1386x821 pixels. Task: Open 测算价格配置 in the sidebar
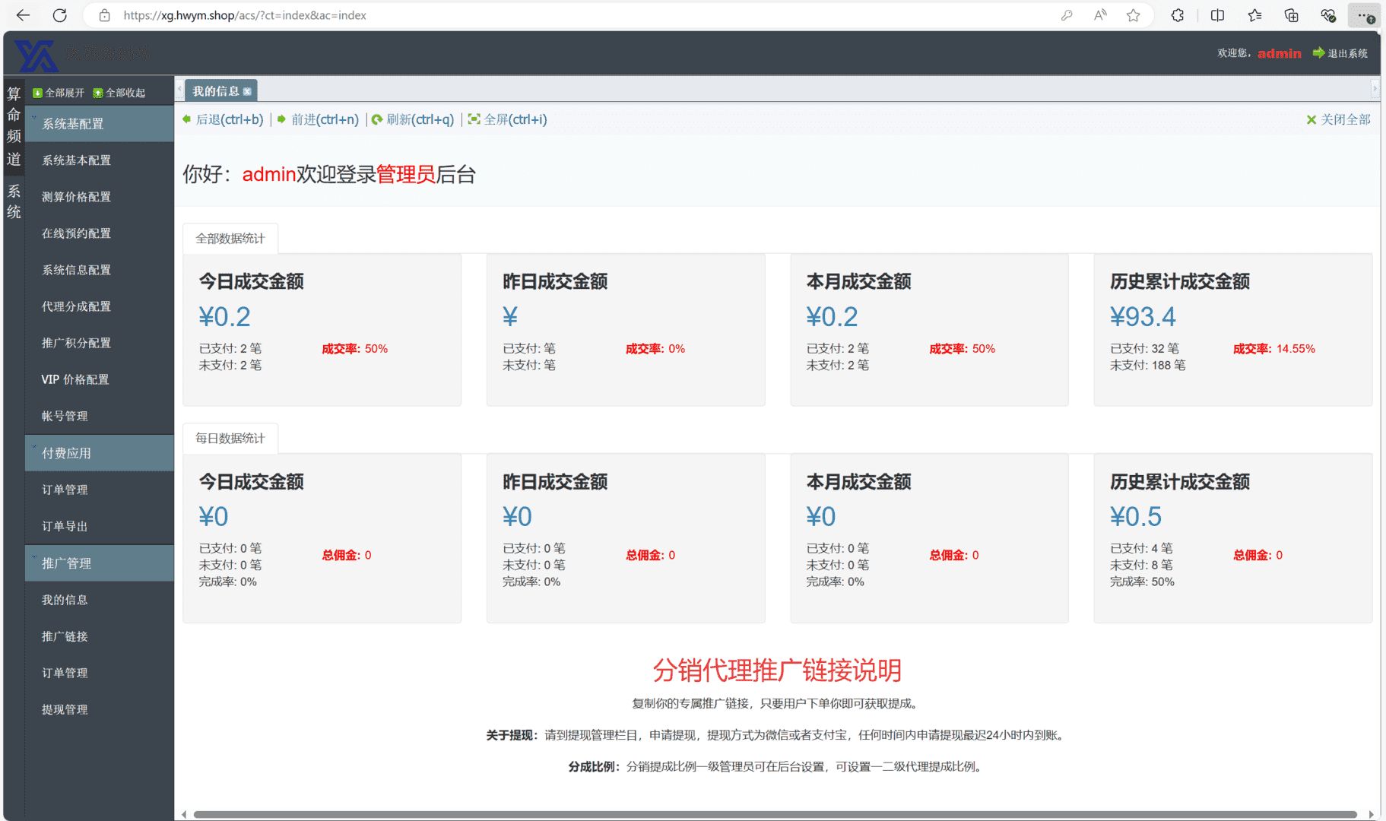(76, 197)
